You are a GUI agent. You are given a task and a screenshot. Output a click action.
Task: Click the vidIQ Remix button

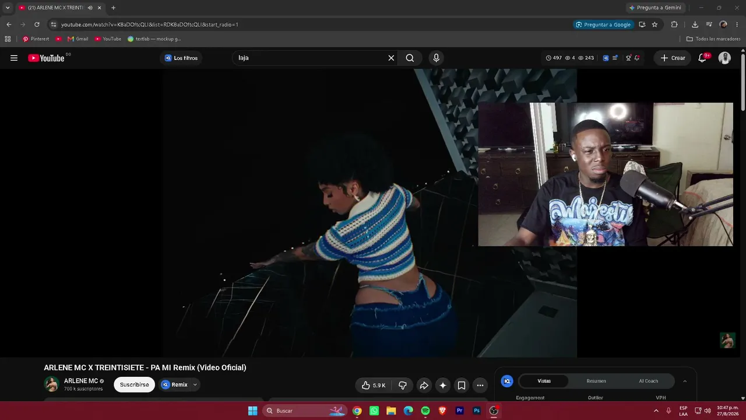coord(175,384)
